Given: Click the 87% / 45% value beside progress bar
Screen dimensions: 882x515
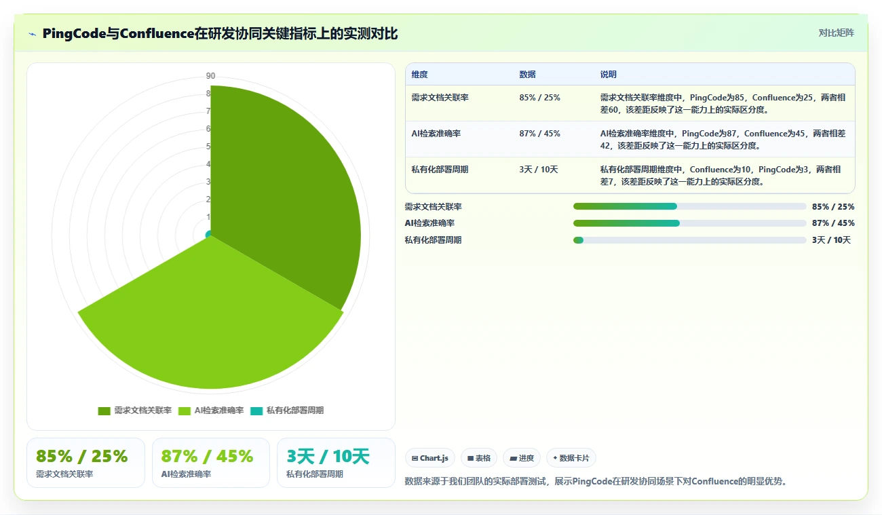Looking at the screenshot, I should pyautogui.click(x=833, y=223).
